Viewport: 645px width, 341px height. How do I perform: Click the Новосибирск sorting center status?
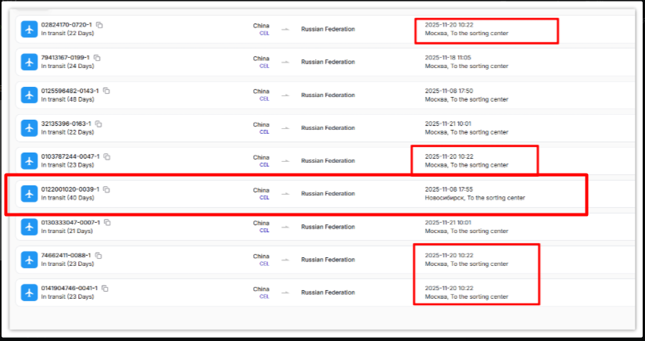click(x=475, y=198)
